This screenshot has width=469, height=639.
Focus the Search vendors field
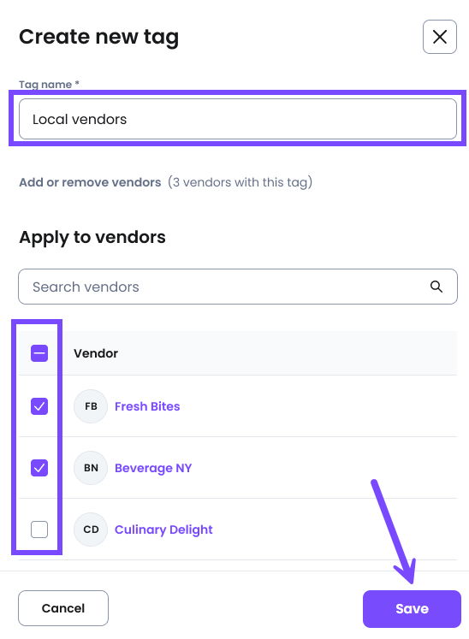[x=238, y=287]
